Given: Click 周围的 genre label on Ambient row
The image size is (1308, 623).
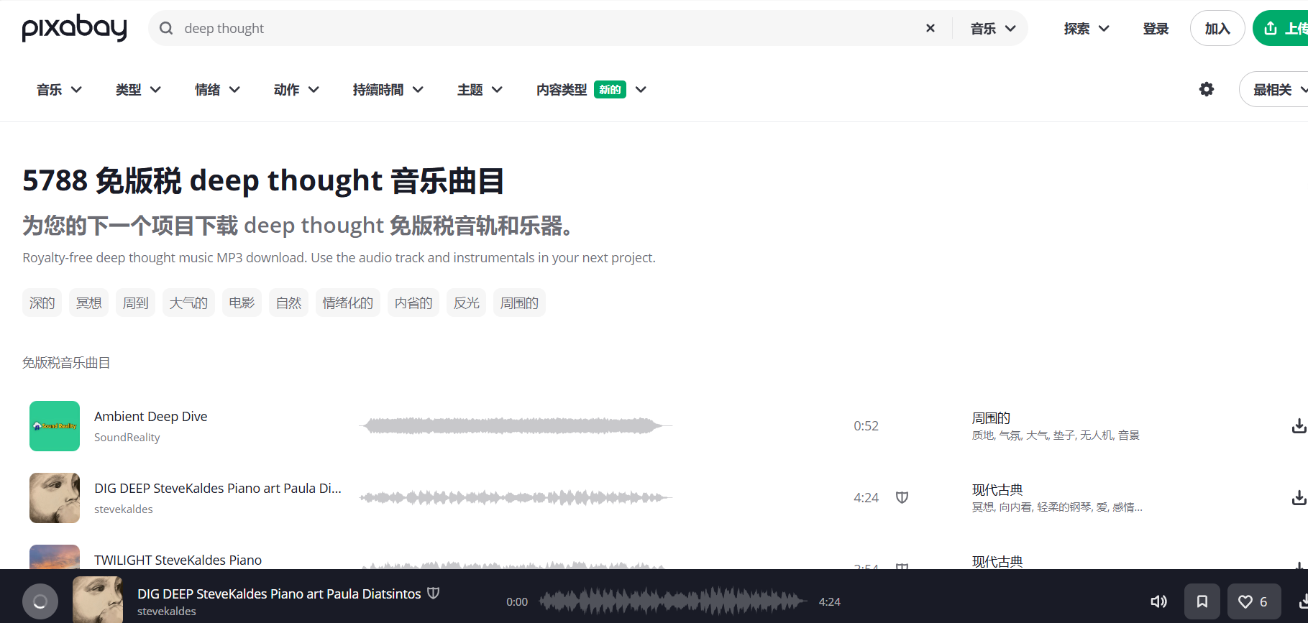Looking at the screenshot, I should 991,417.
